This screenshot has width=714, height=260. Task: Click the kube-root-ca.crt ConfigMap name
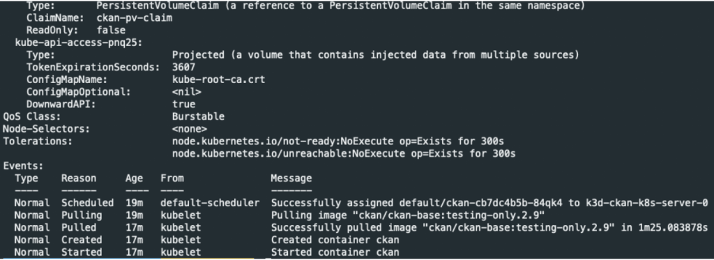tap(218, 79)
